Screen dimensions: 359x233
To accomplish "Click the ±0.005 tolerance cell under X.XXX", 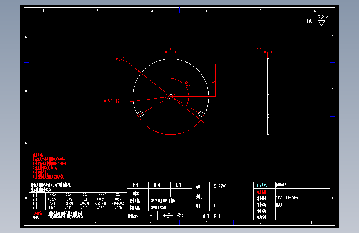I will click(x=53, y=199).
